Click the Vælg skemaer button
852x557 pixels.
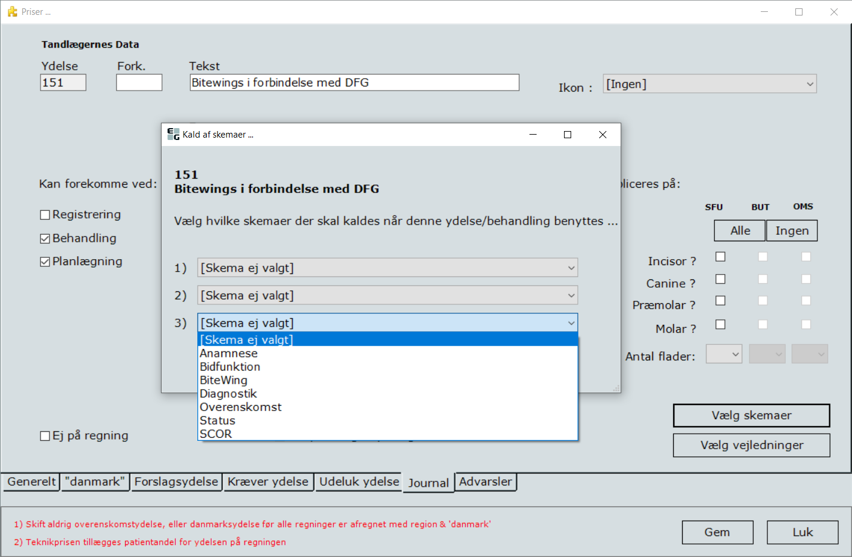751,416
